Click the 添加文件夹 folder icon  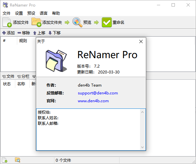pyautogui.click(x=36, y=22)
